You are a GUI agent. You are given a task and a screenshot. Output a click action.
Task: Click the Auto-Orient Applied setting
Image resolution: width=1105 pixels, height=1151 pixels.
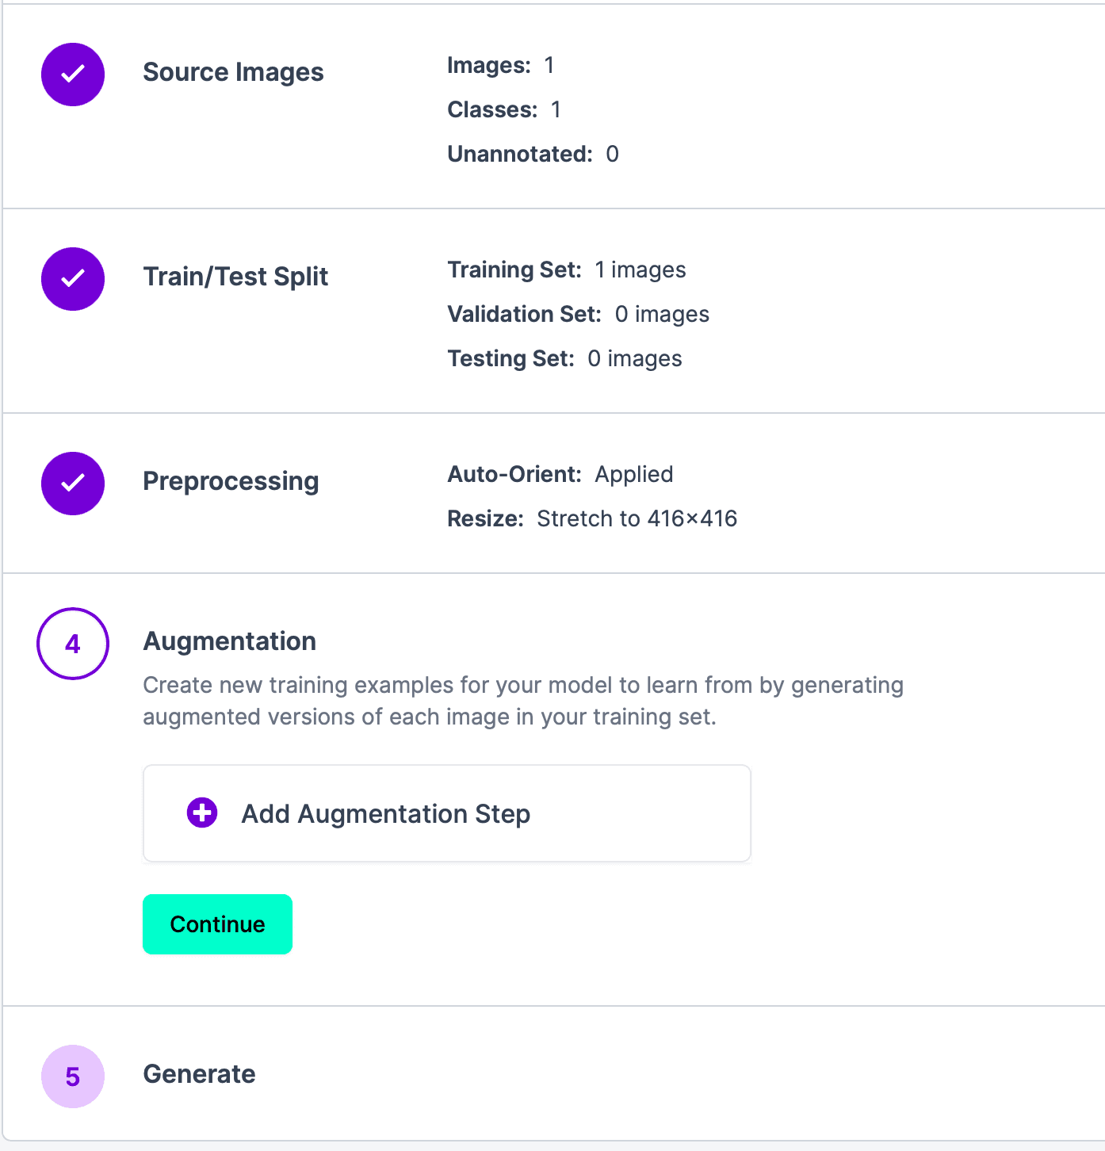[x=560, y=474]
